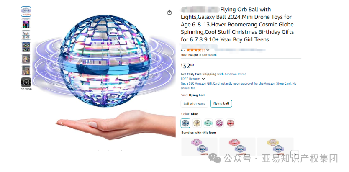Screen dimensions: 349x172
Task: Open the second gallery thumbnail image
Action: tap(26, 23)
